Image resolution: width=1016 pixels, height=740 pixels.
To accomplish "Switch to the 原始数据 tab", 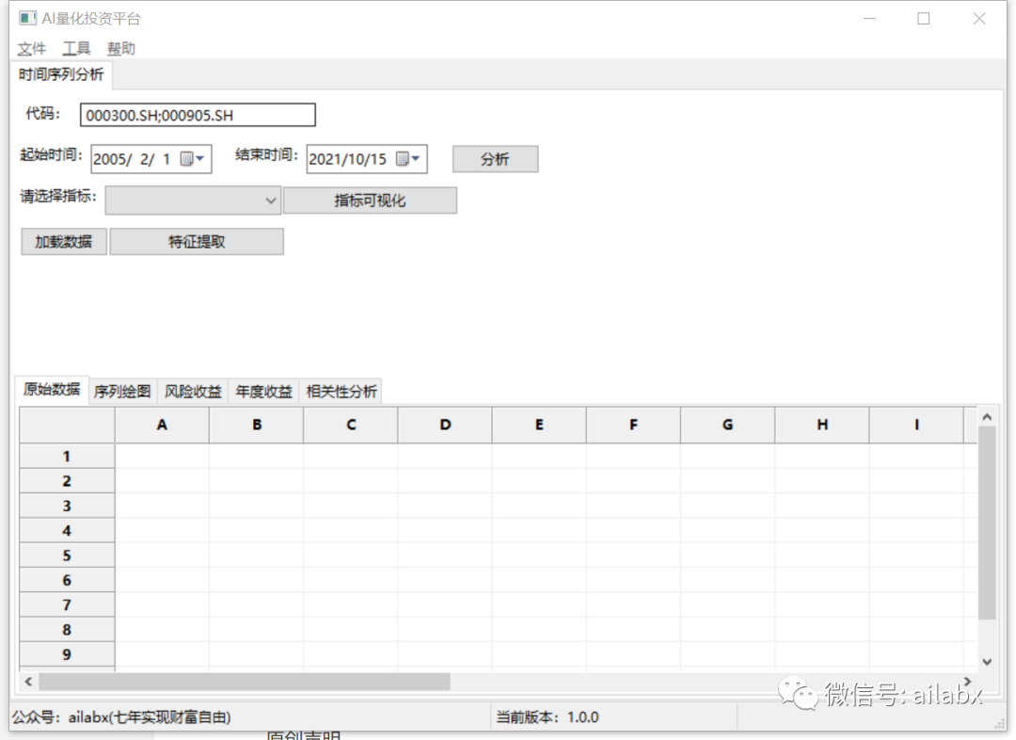I will pos(52,389).
